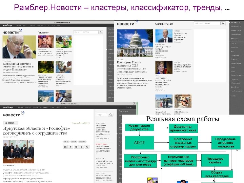Click the search magnifier in the Главное page
The image size is (244, 183).
coord(101,32)
